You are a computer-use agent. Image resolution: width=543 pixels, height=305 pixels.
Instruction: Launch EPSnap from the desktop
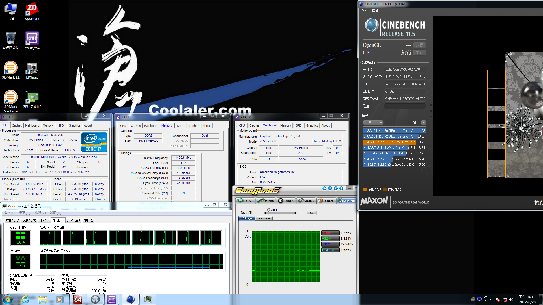32,71
